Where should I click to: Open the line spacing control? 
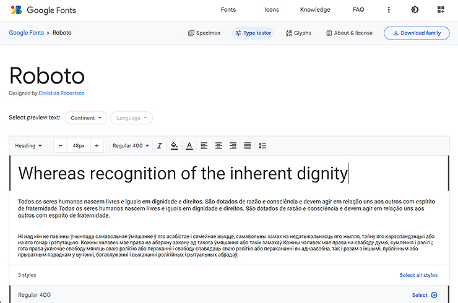pyautogui.click(x=262, y=146)
